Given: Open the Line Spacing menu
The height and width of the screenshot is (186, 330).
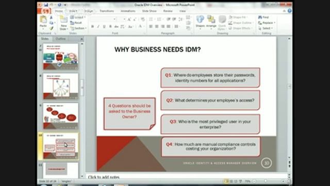Looking at the screenshot, I should [x=180, y=20].
